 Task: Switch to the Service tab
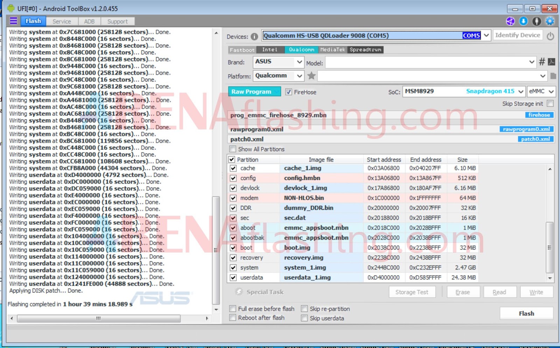click(62, 21)
